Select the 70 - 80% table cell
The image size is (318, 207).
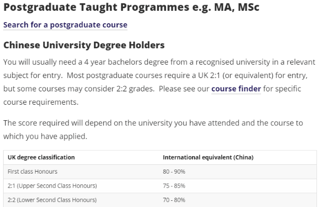[x=174, y=200]
